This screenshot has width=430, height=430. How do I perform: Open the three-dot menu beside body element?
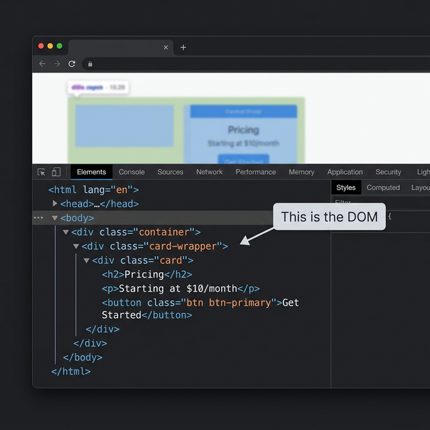[38, 218]
